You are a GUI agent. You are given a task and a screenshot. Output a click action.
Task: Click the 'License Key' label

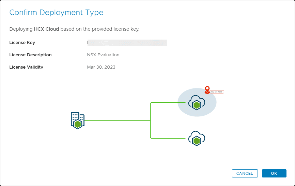(x=22, y=43)
